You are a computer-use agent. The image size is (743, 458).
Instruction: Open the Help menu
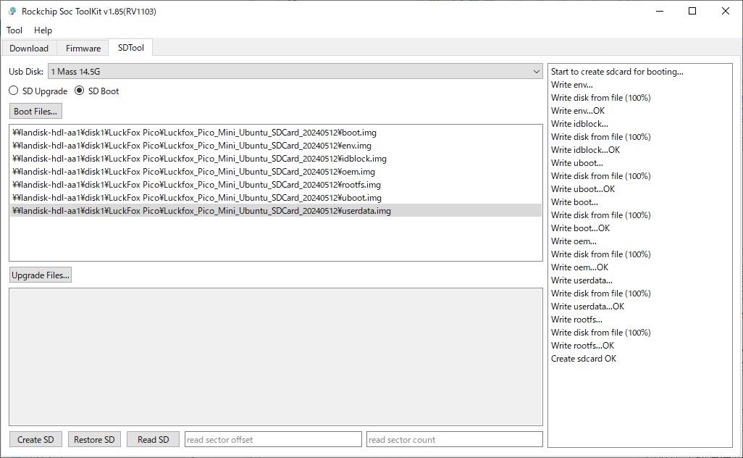[x=43, y=30]
